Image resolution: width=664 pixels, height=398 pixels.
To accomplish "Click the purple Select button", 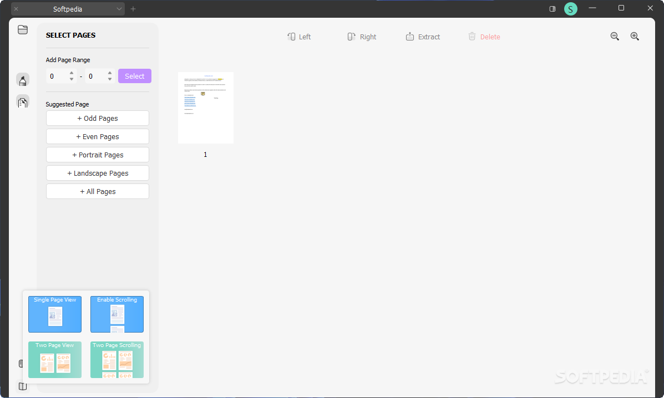I will pyautogui.click(x=135, y=76).
